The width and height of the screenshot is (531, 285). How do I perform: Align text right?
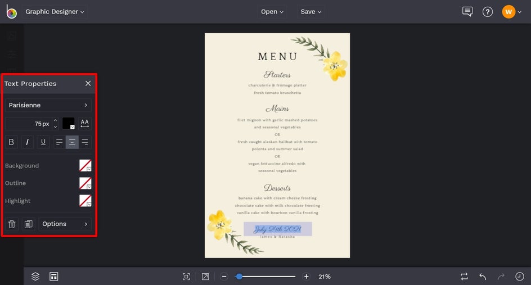coord(85,142)
